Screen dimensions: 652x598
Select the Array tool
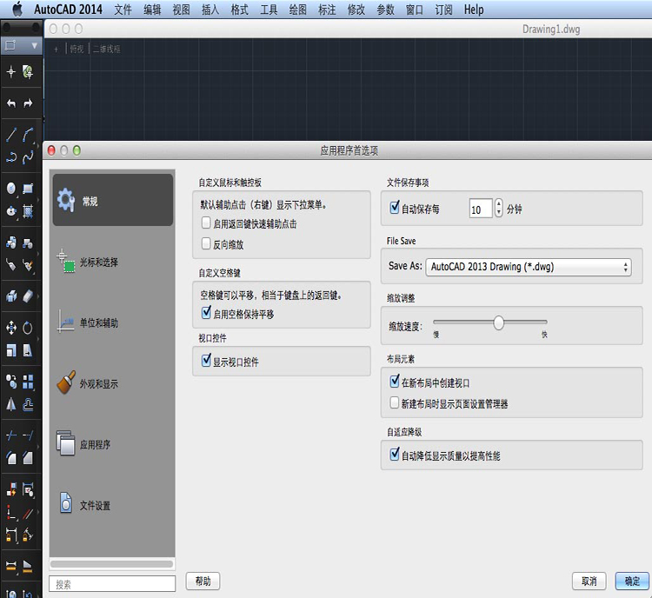pyautogui.click(x=28, y=381)
